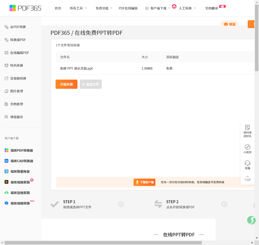This screenshot has height=245, width=259.
Task: Click the file size 1.96MB
Action: click(147, 68)
